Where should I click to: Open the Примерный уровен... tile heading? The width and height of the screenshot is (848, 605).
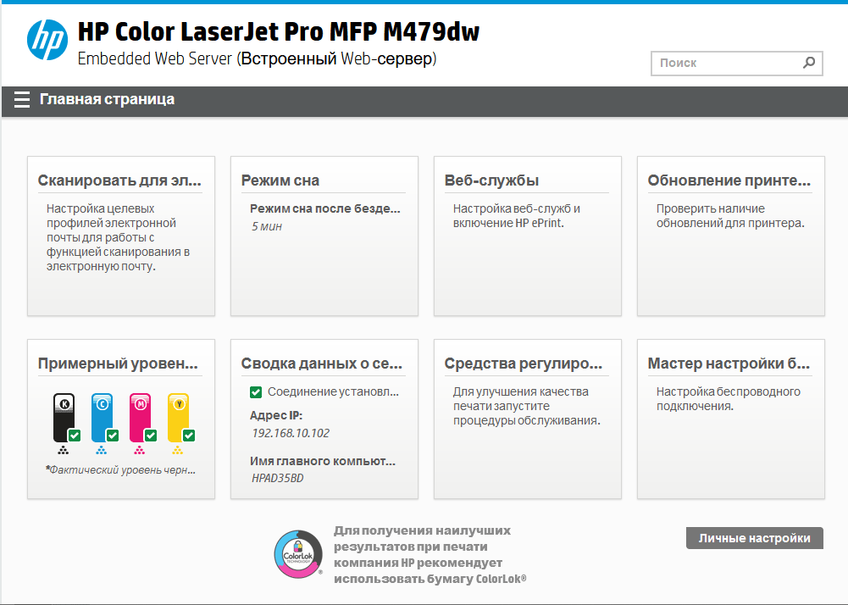pos(118,364)
